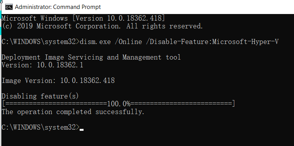Click the progress bar's opening bracket

4,104
